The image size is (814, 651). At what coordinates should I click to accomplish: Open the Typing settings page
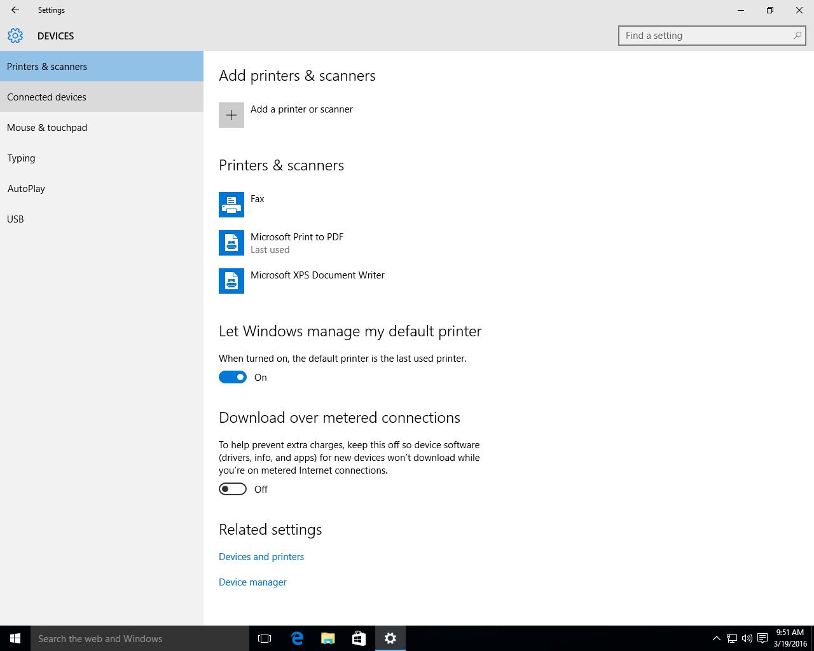pos(102,158)
